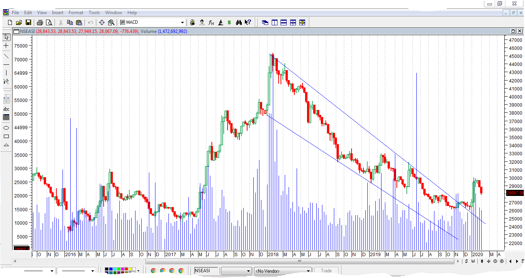Select the diagonal trendline tool
Image resolution: width=525 pixels, height=278 pixels.
tap(6, 56)
